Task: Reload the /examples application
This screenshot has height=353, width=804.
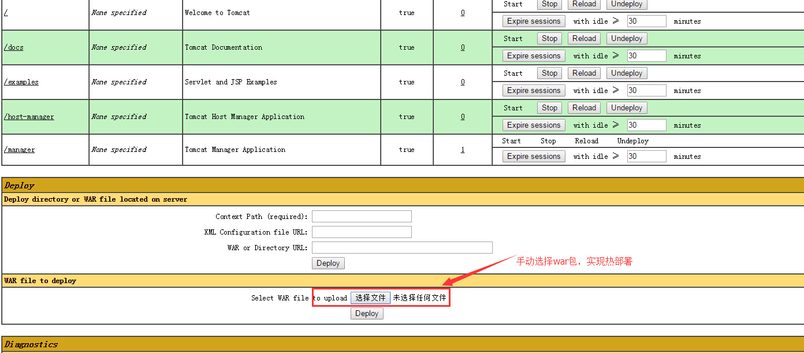Action: 584,73
